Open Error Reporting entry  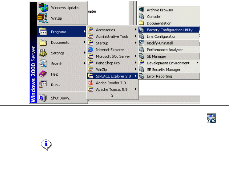tap(169, 76)
